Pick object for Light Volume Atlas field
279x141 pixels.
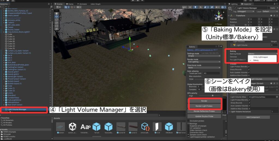click(277, 97)
